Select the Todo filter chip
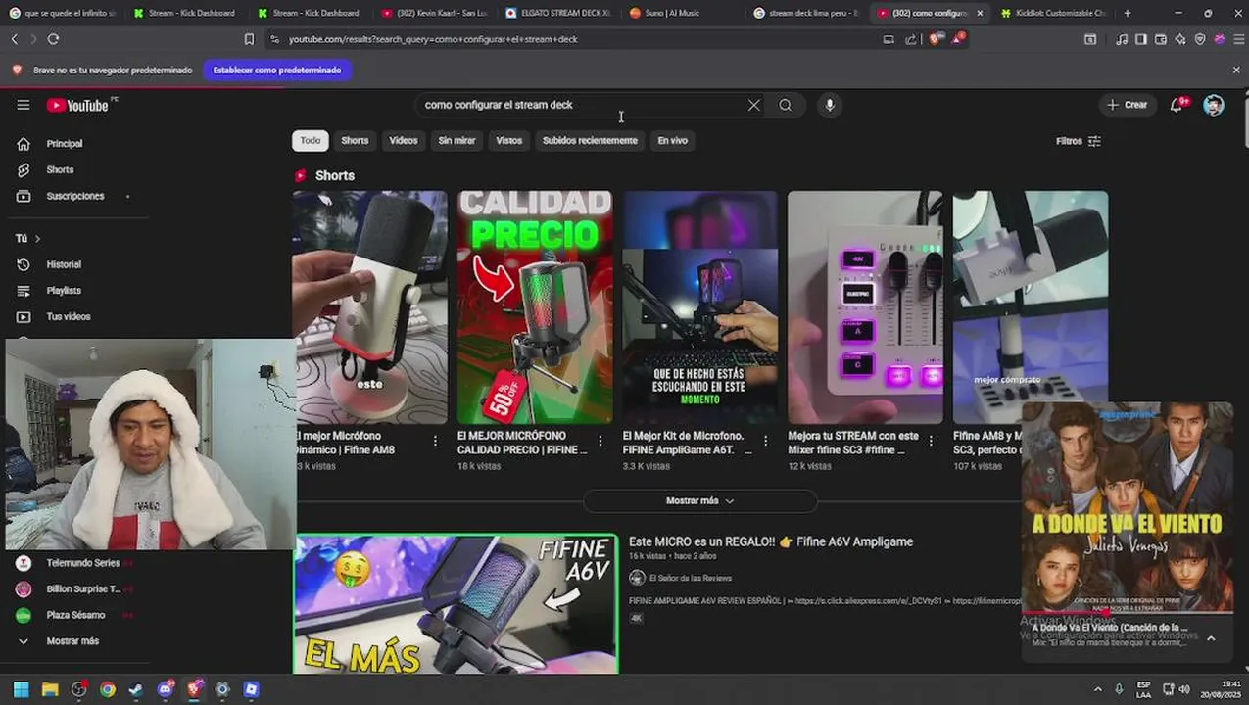Image resolution: width=1249 pixels, height=705 pixels. tap(311, 141)
